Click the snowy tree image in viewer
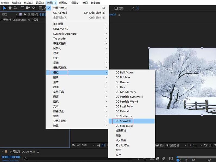Image resolution: width=216 pixels, height=162 pixels. pos(182,81)
